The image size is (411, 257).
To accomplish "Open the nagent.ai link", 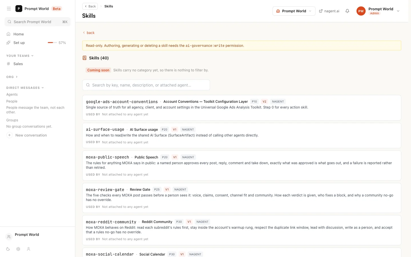I will pos(332,11).
